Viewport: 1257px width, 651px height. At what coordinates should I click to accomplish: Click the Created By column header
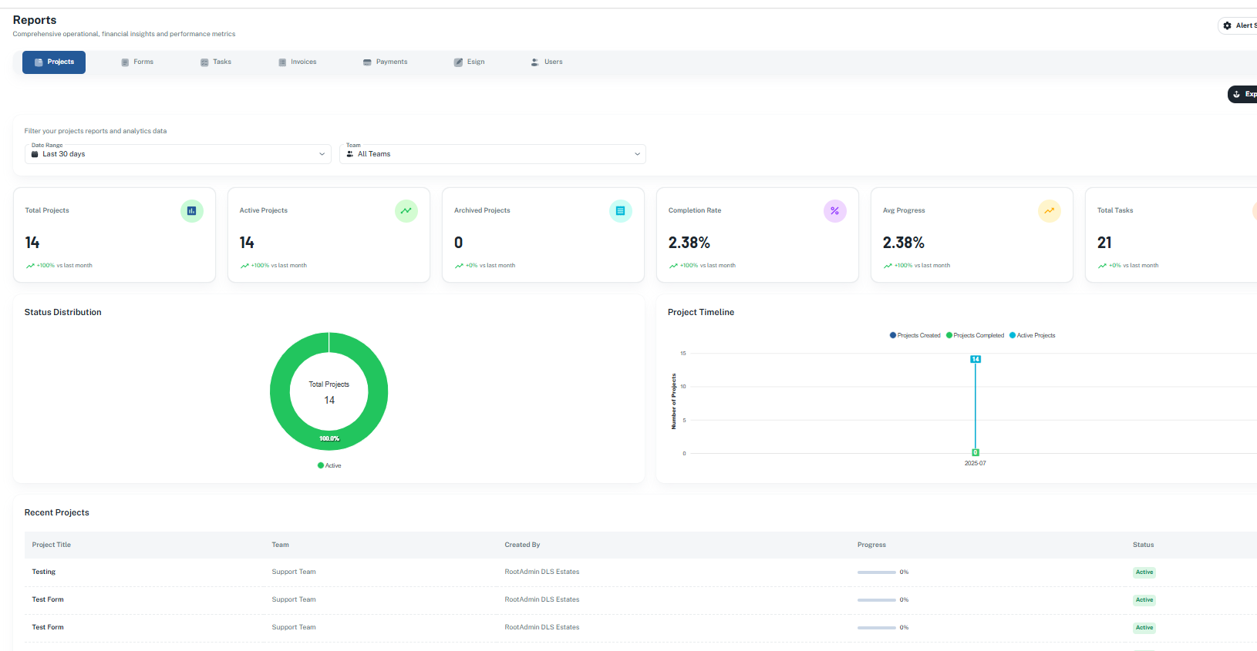coord(522,545)
